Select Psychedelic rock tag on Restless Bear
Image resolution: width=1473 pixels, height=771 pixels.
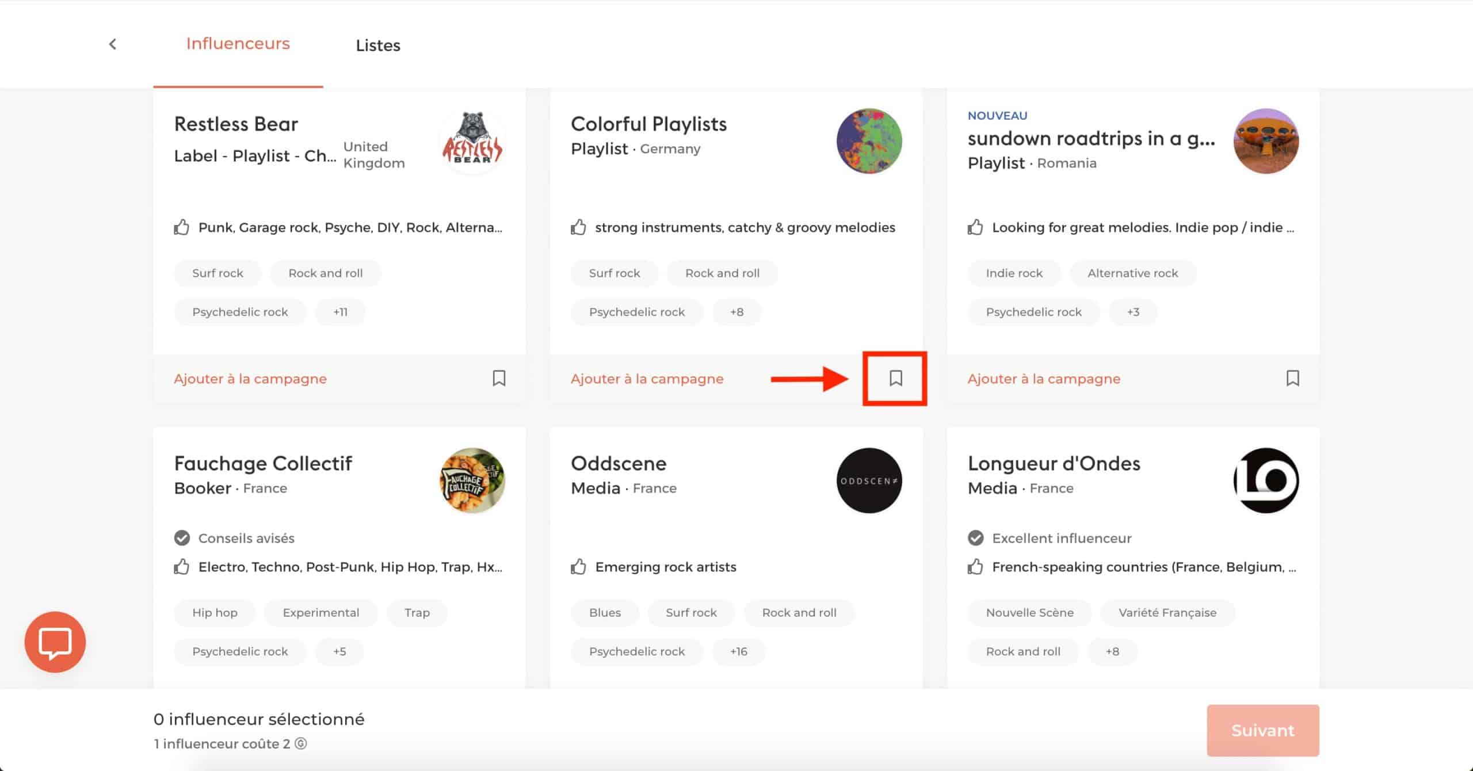(240, 312)
